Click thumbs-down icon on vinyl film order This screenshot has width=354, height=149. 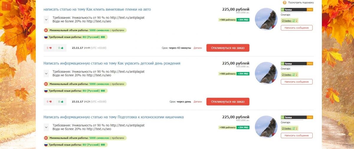(50, 48)
